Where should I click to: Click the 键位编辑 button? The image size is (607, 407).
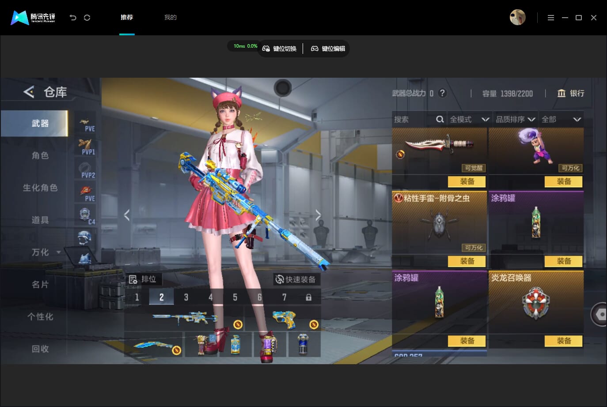pos(328,49)
